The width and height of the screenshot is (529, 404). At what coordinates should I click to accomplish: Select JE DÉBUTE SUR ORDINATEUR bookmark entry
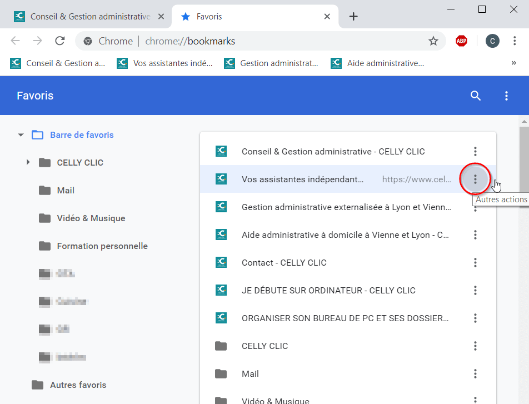coord(348,290)
